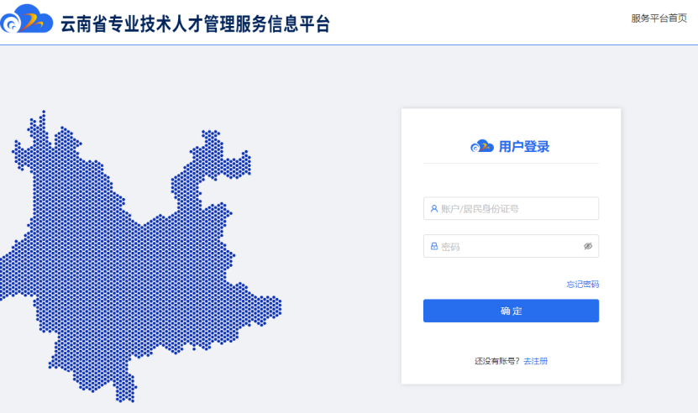Click the lock icon in password field
This screenshot has width=698, height=413.
[x=434, y=246]
